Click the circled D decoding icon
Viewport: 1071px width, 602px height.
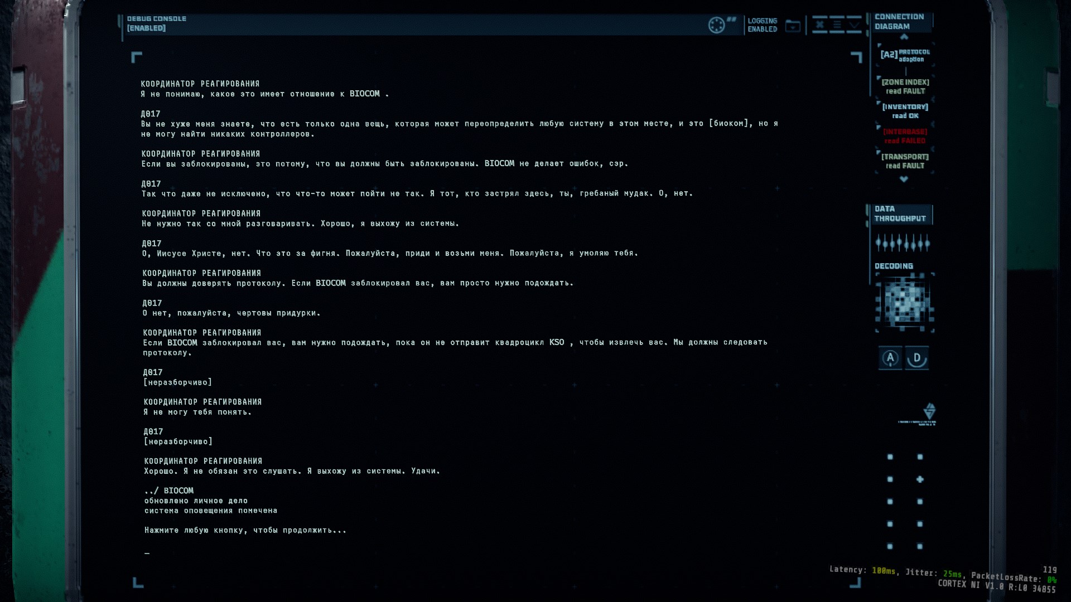[x=917, y=358]
